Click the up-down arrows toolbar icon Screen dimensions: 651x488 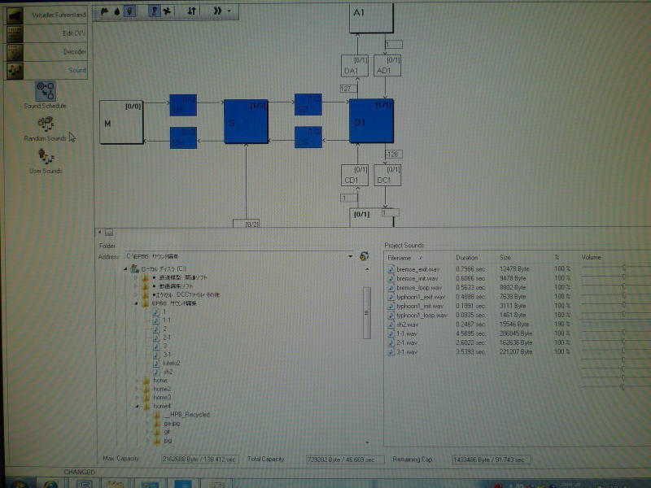[x=191, y=11]
